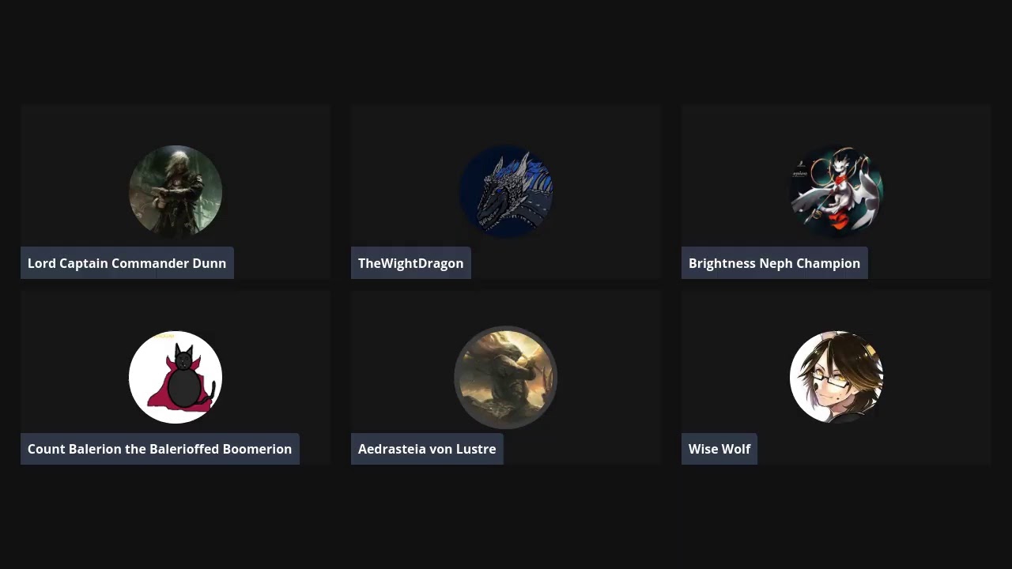The height and width of the screenshot is (569, 1012).
Task: Open the Count Balerion the Balerioffed Boomerion label
Action: [160, 449]
